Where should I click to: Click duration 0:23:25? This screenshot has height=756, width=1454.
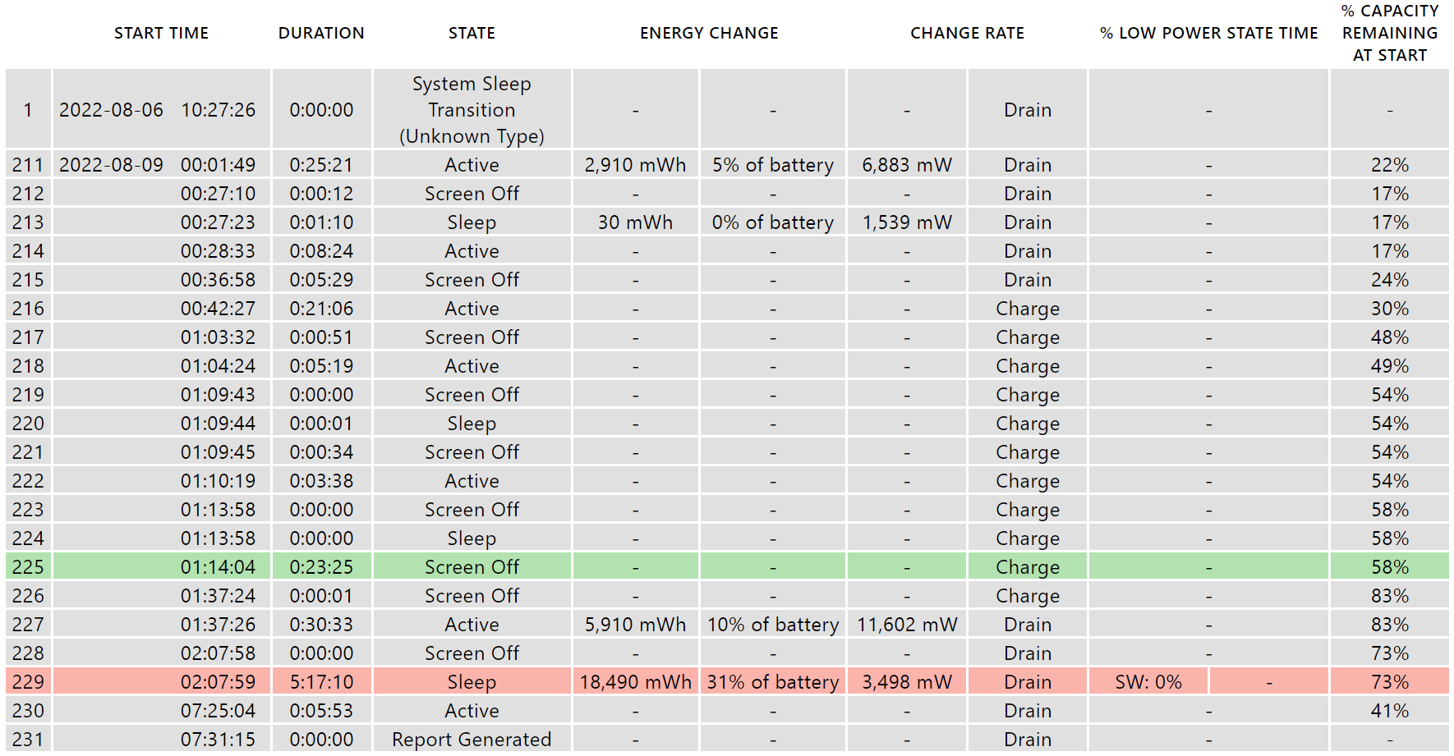point(321,566)
